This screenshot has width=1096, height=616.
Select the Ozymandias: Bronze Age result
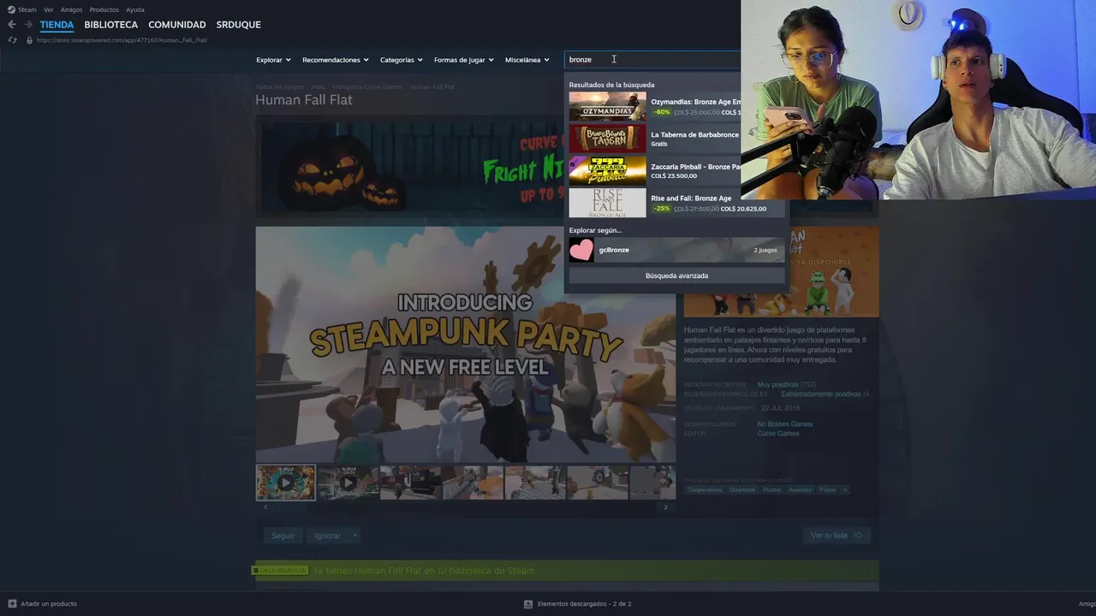pos(655,107)
